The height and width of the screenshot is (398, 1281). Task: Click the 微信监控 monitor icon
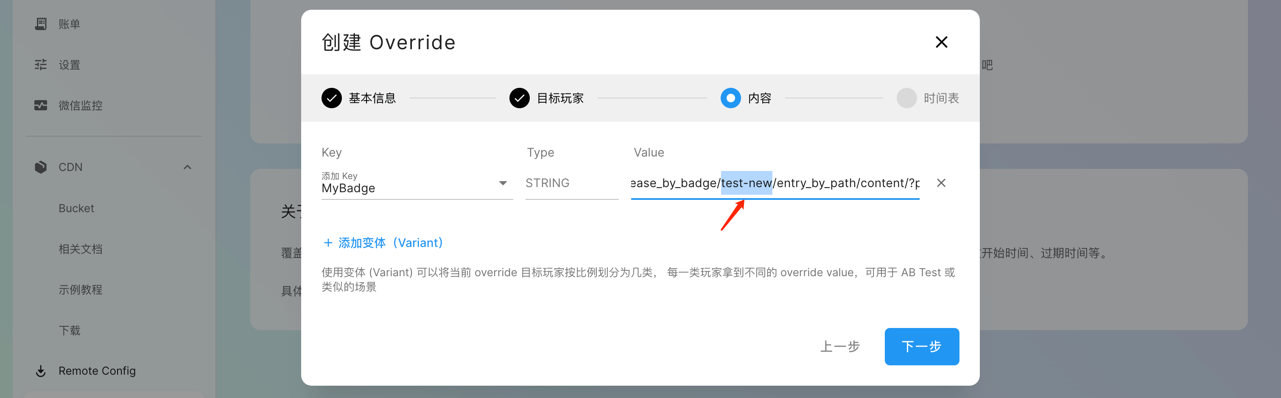point(41,106)
